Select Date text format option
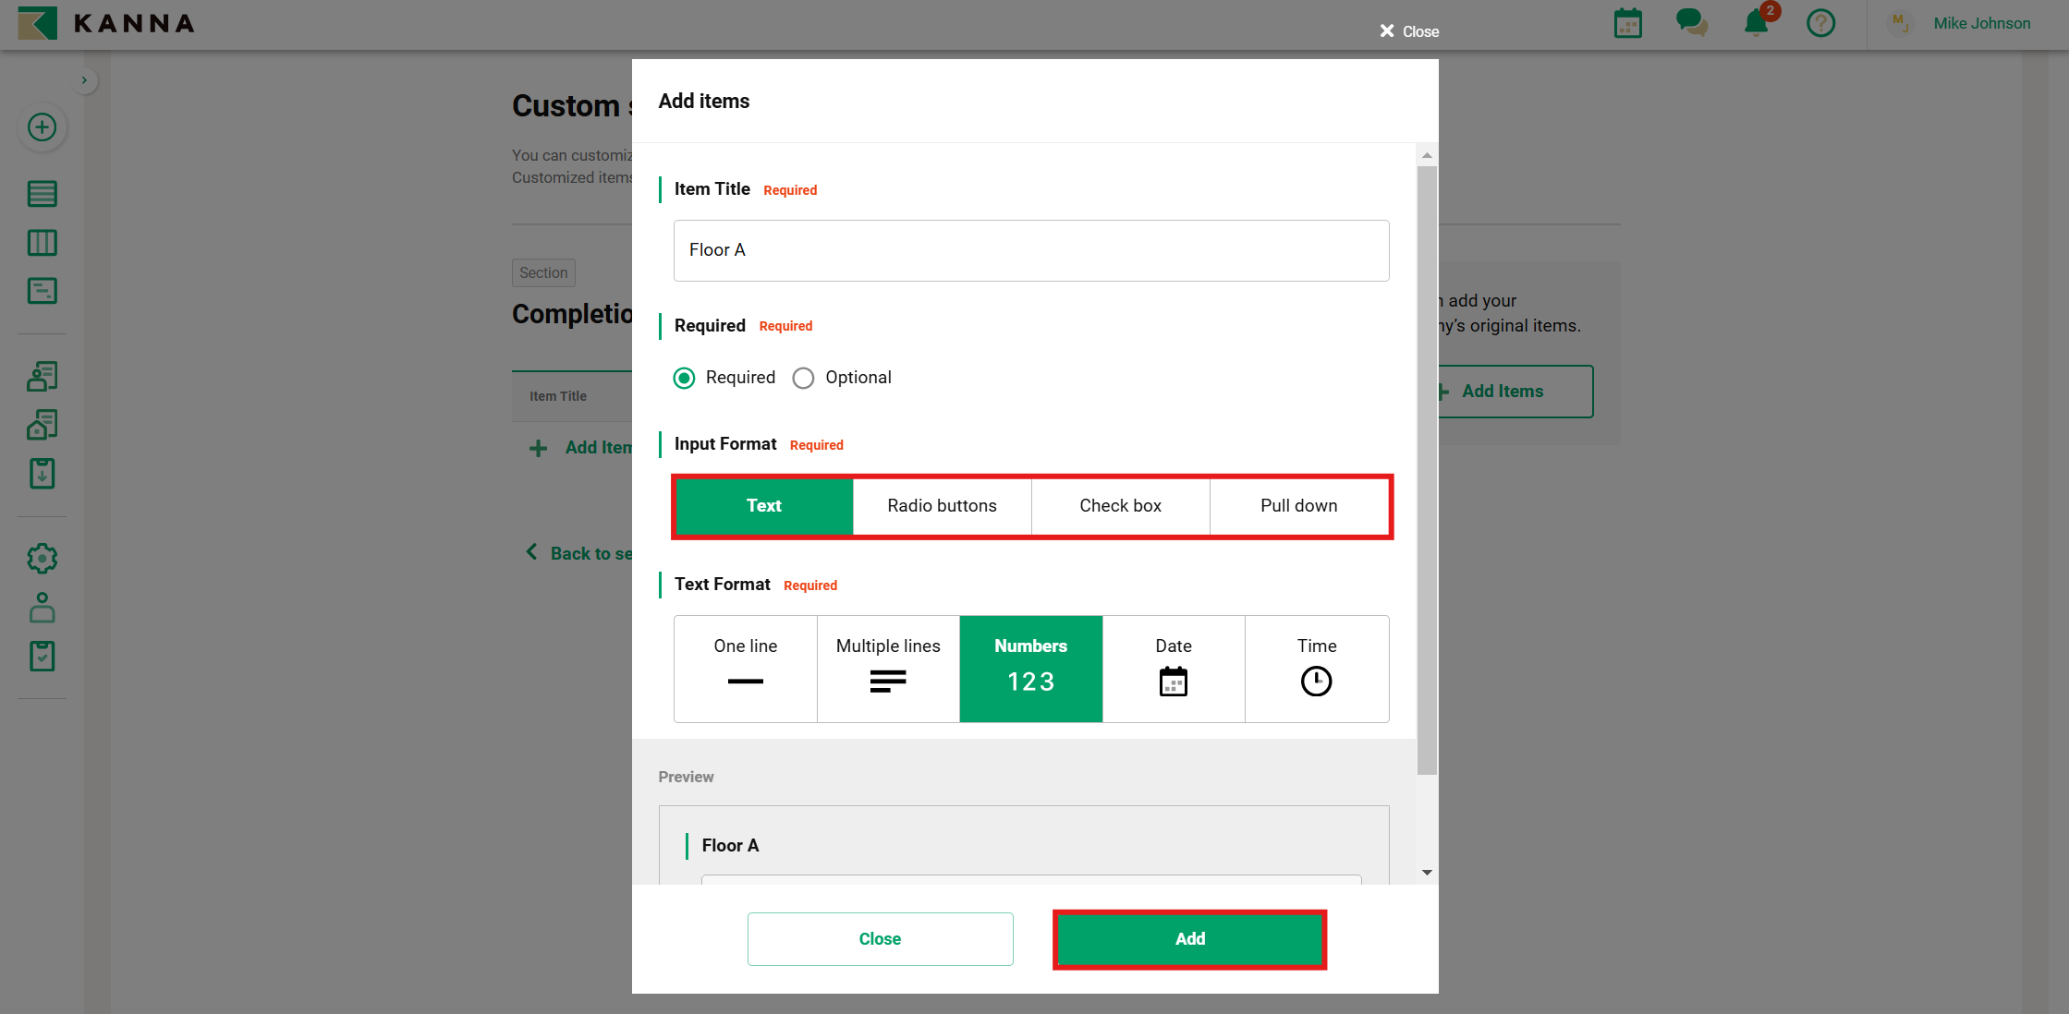The width and height of the screenshot is (2069, 1014). [x=1173, y=669]
